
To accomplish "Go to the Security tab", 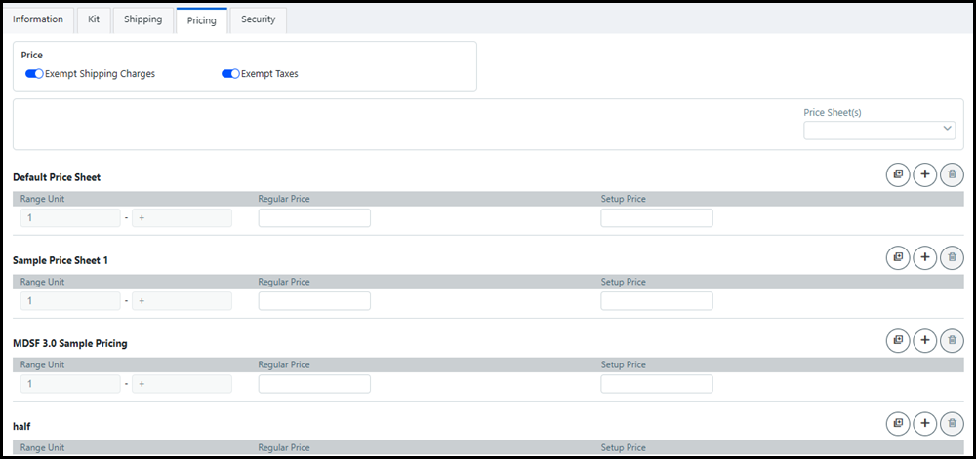I will tap(259, 19).
